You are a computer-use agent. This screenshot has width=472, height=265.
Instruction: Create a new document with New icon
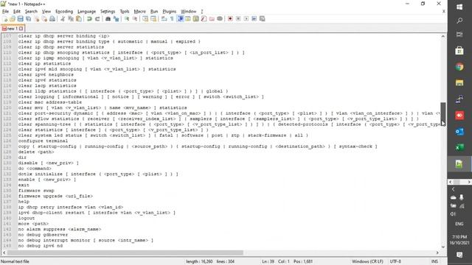coord(5,18)
